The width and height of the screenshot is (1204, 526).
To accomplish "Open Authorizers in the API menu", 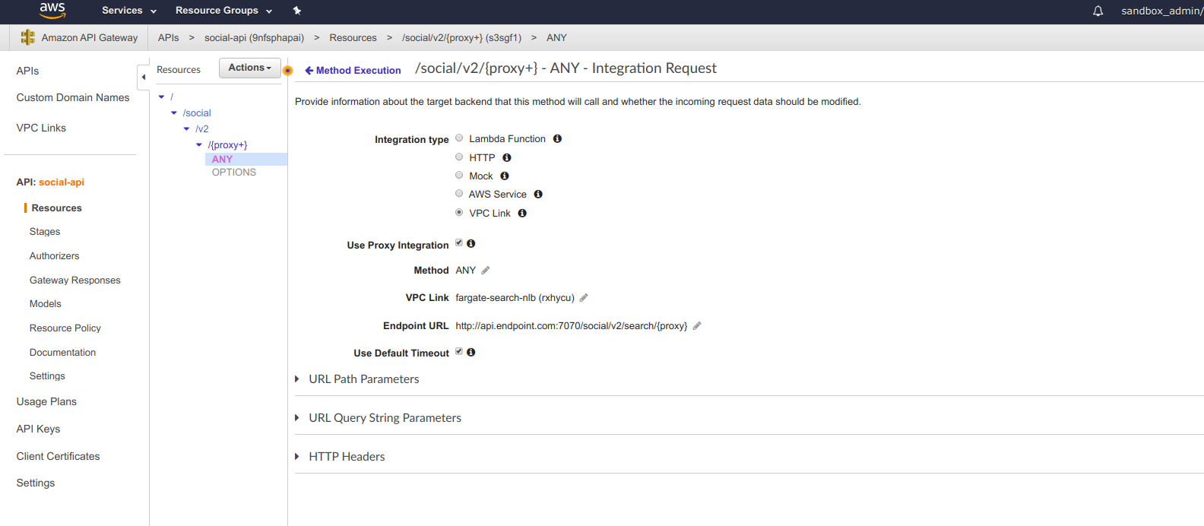I will [x=54, y=256].
